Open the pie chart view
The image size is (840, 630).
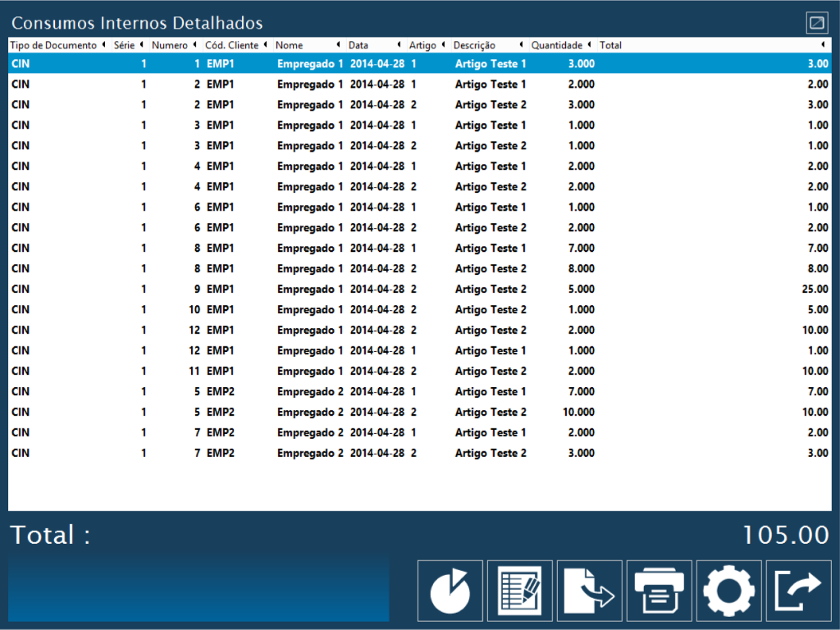coord(450,591)
